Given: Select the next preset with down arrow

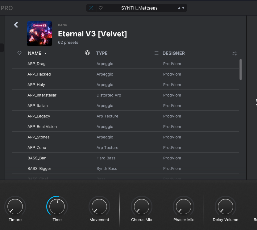Looking at the screenshot, I should (183, 8).
